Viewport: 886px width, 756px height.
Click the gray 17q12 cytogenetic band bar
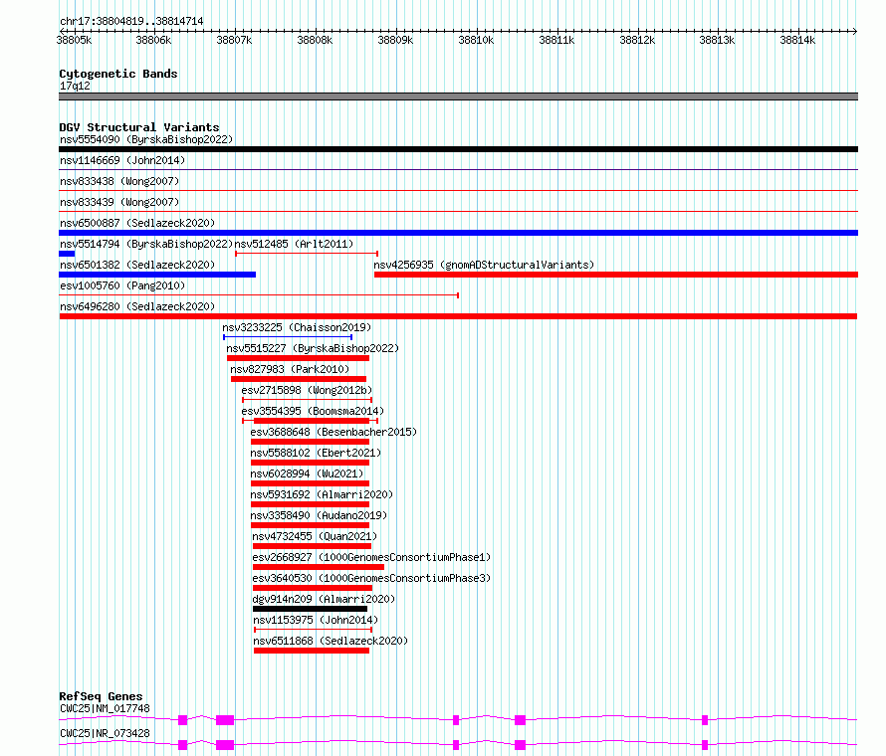pyautogui.click(x=458, y=96)
